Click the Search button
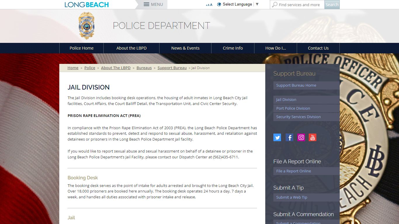The height and width of the screenshot is (224, 399). (x=332, y=4)
